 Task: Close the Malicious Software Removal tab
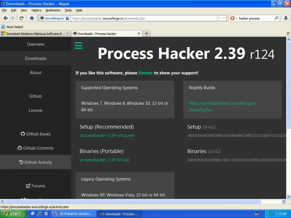click(x=68, y=33)
